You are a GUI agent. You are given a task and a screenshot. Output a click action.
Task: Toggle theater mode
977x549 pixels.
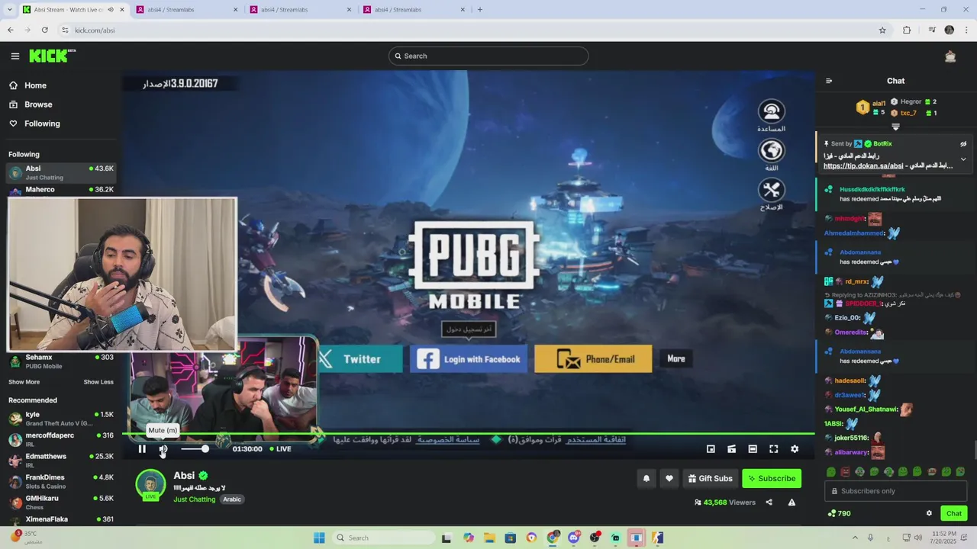(x=753, y=449)
